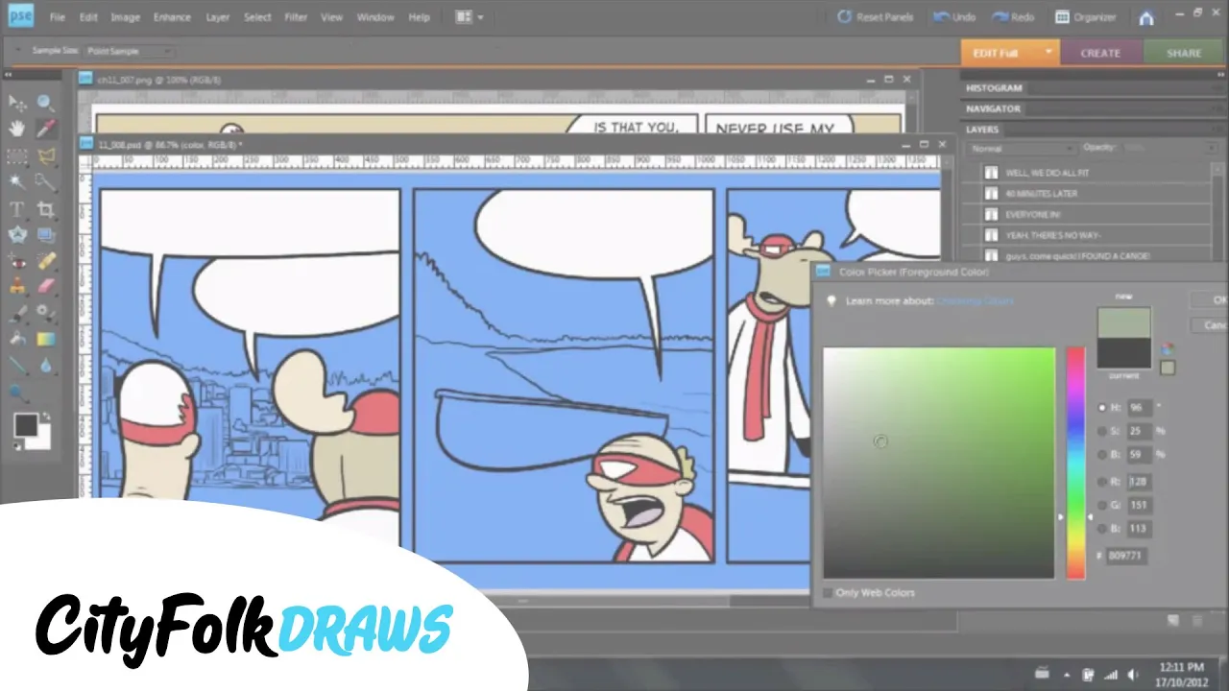
Task: Select the blue B radio button
Action: (1102, 528)
